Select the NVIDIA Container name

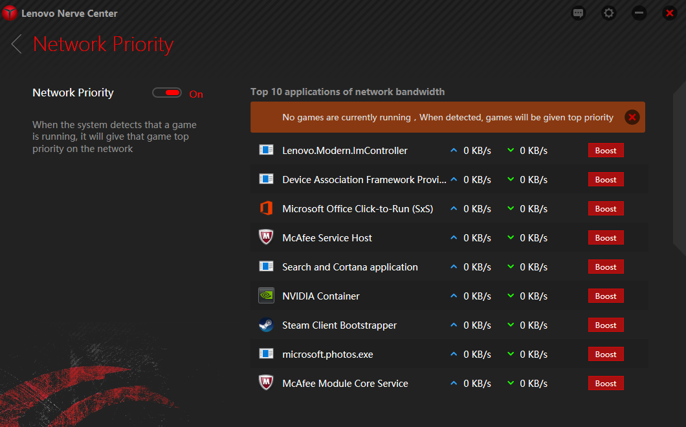(x=321, y=296)
